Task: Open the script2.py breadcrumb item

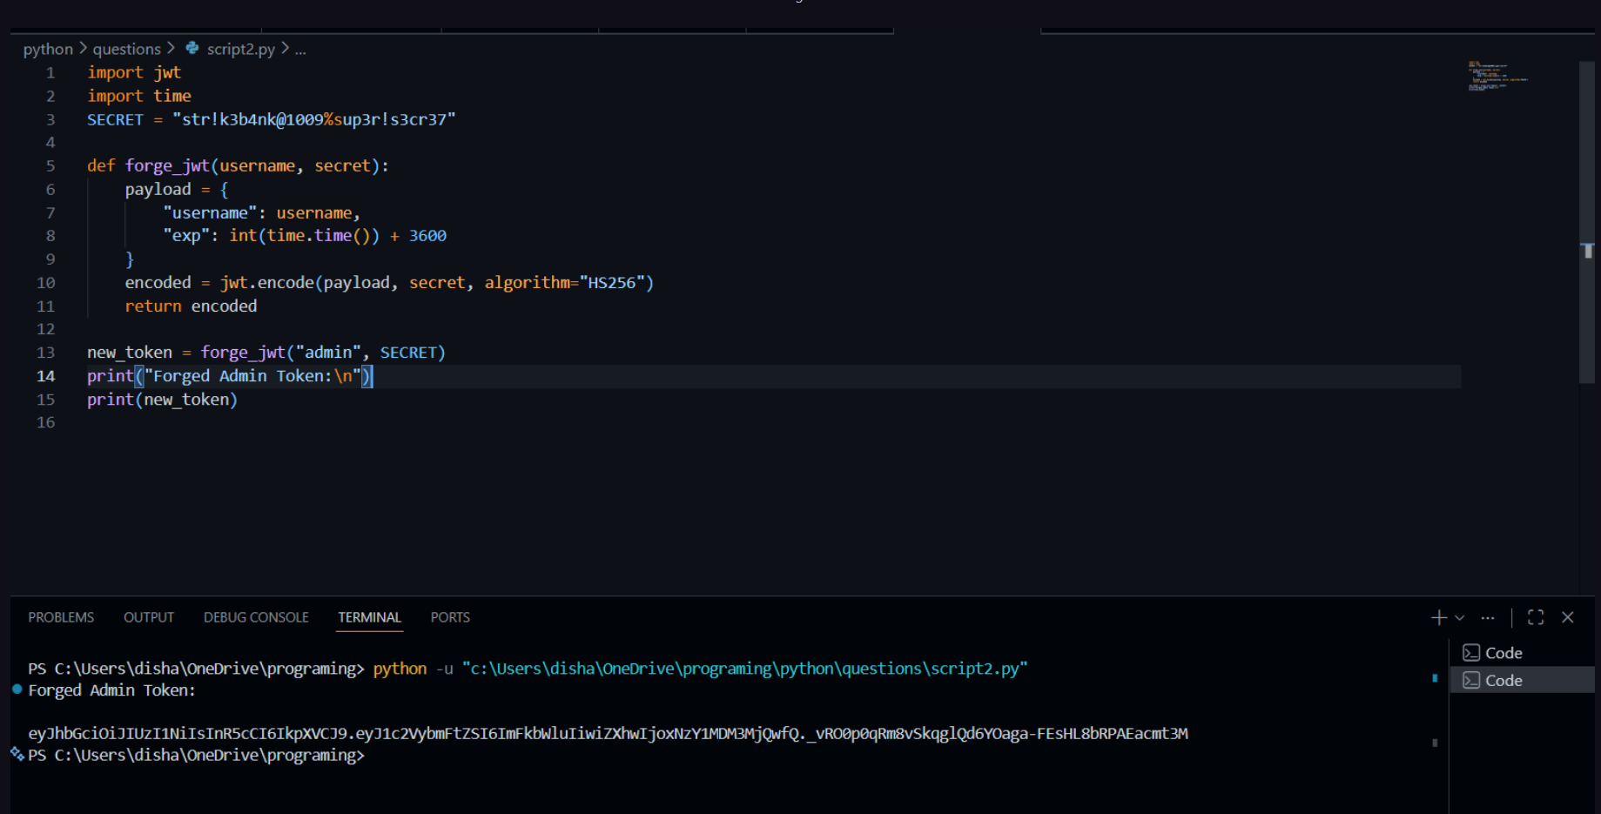Action: (x=240, y=49)
